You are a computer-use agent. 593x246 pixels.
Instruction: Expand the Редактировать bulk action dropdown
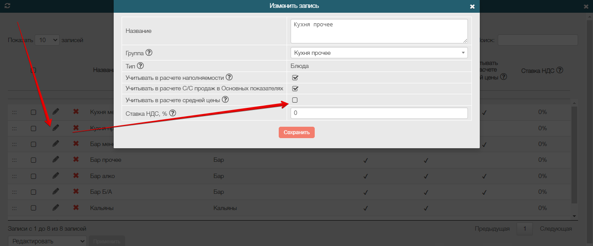[47, 241]
